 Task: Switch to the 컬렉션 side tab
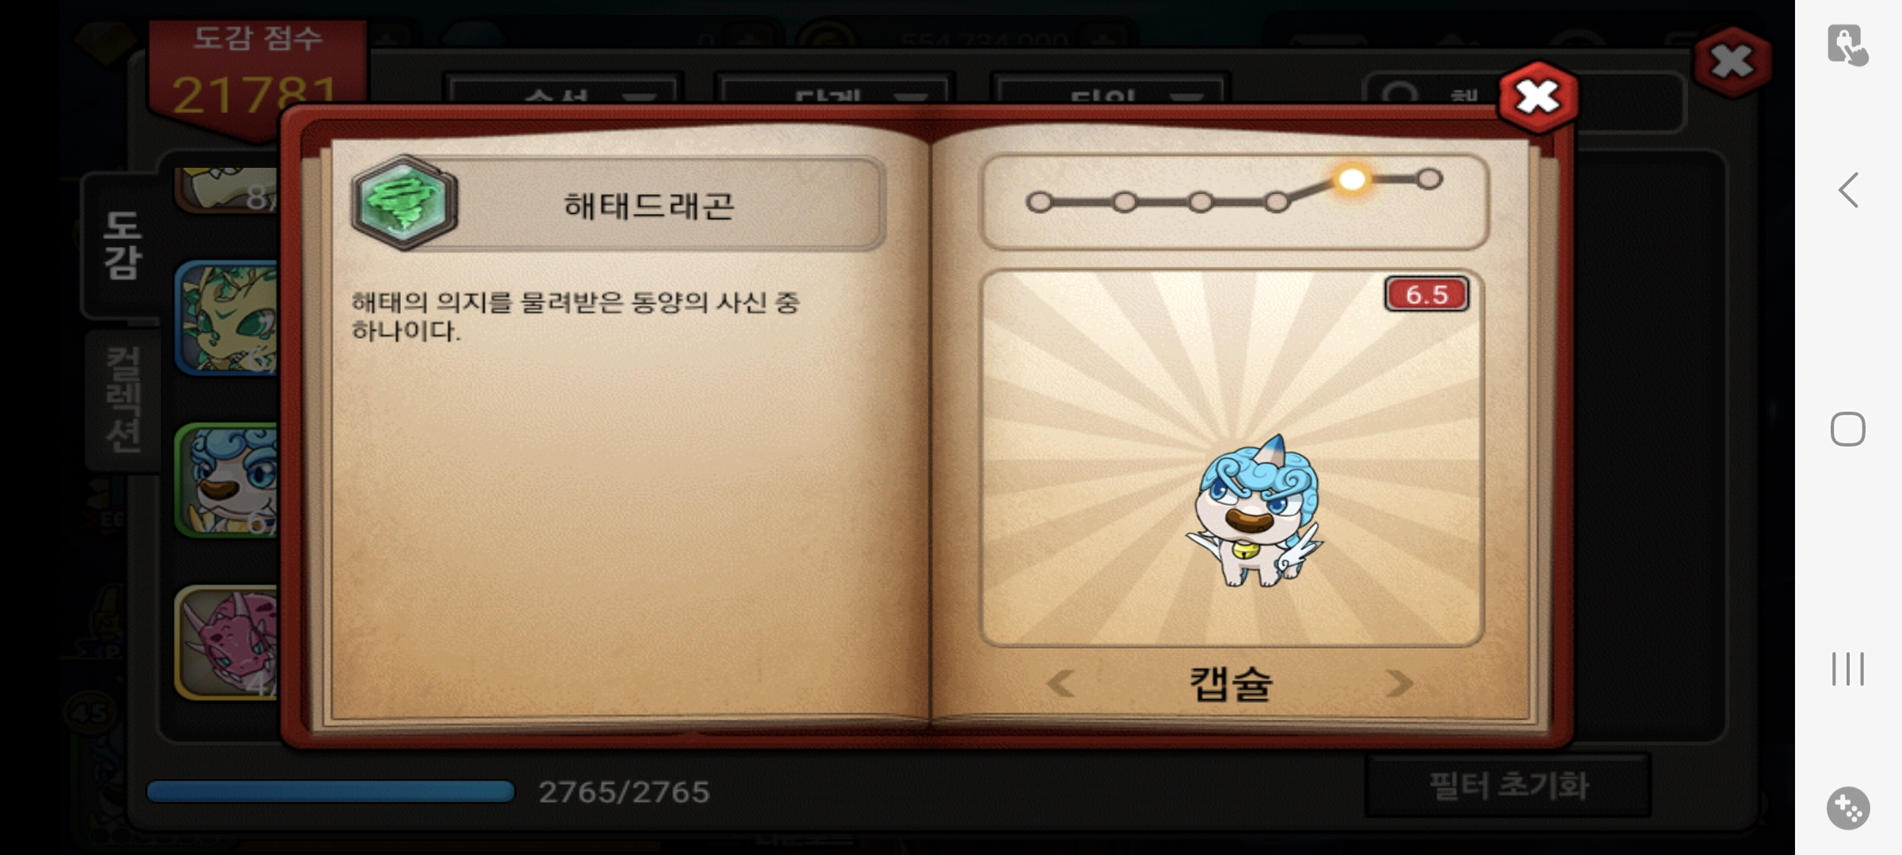124,400
